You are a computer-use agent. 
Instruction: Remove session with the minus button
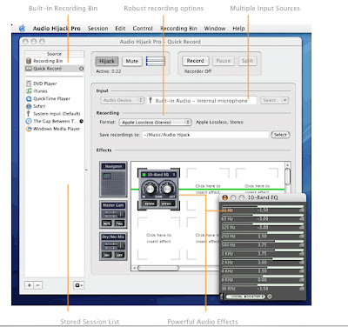click(37, 285)
